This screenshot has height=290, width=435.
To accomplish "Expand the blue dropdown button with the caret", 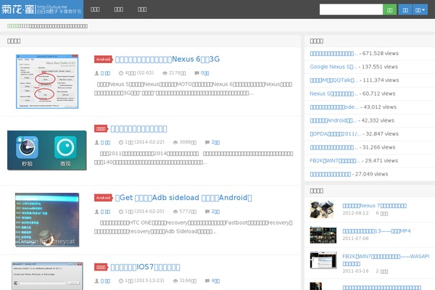I will point(420,9).
